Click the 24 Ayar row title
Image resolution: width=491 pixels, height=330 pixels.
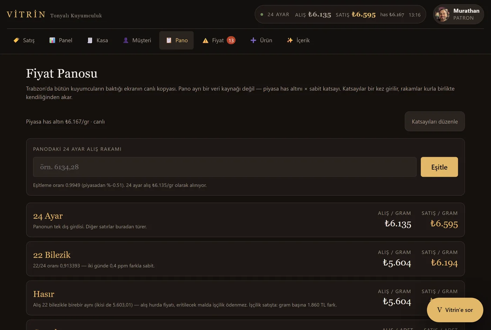[x=48, y=216]
